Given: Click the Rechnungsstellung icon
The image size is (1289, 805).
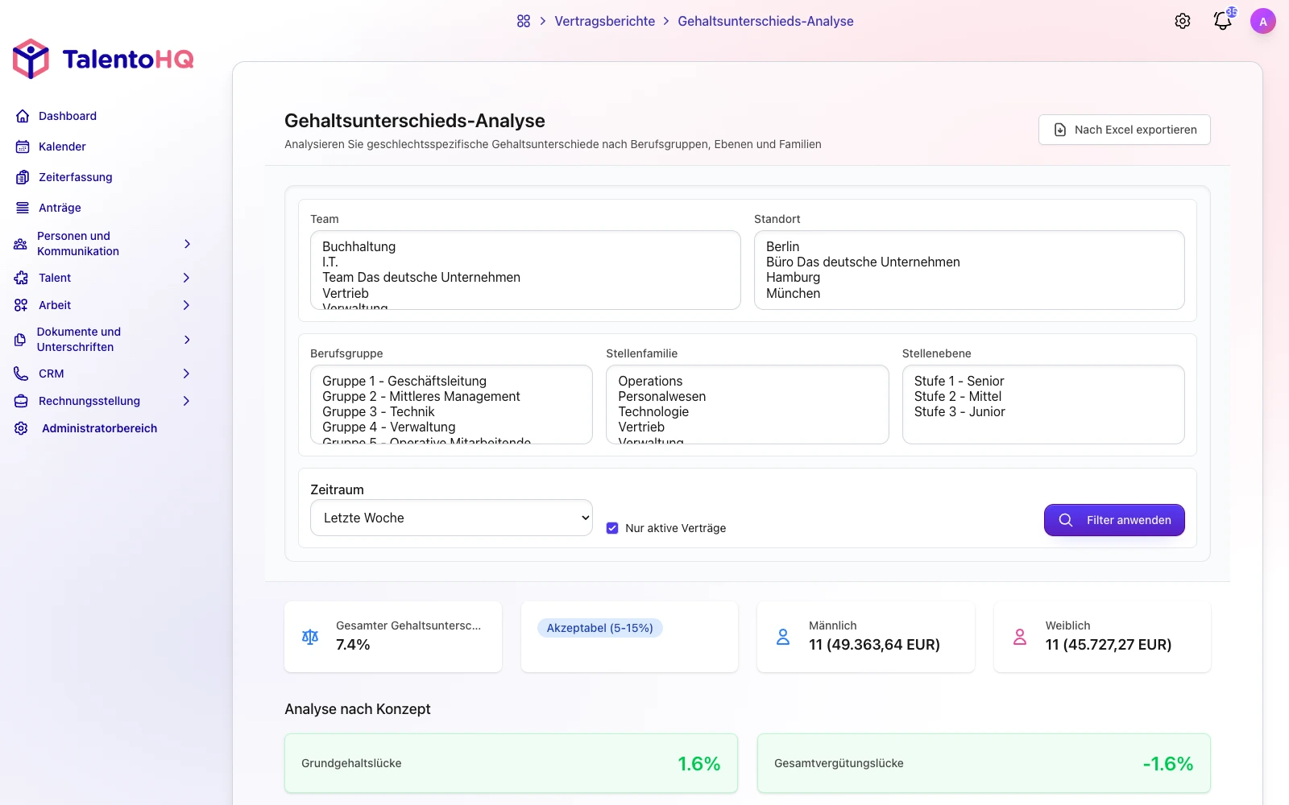Looking at the screenshot, I should click(21, 401).
